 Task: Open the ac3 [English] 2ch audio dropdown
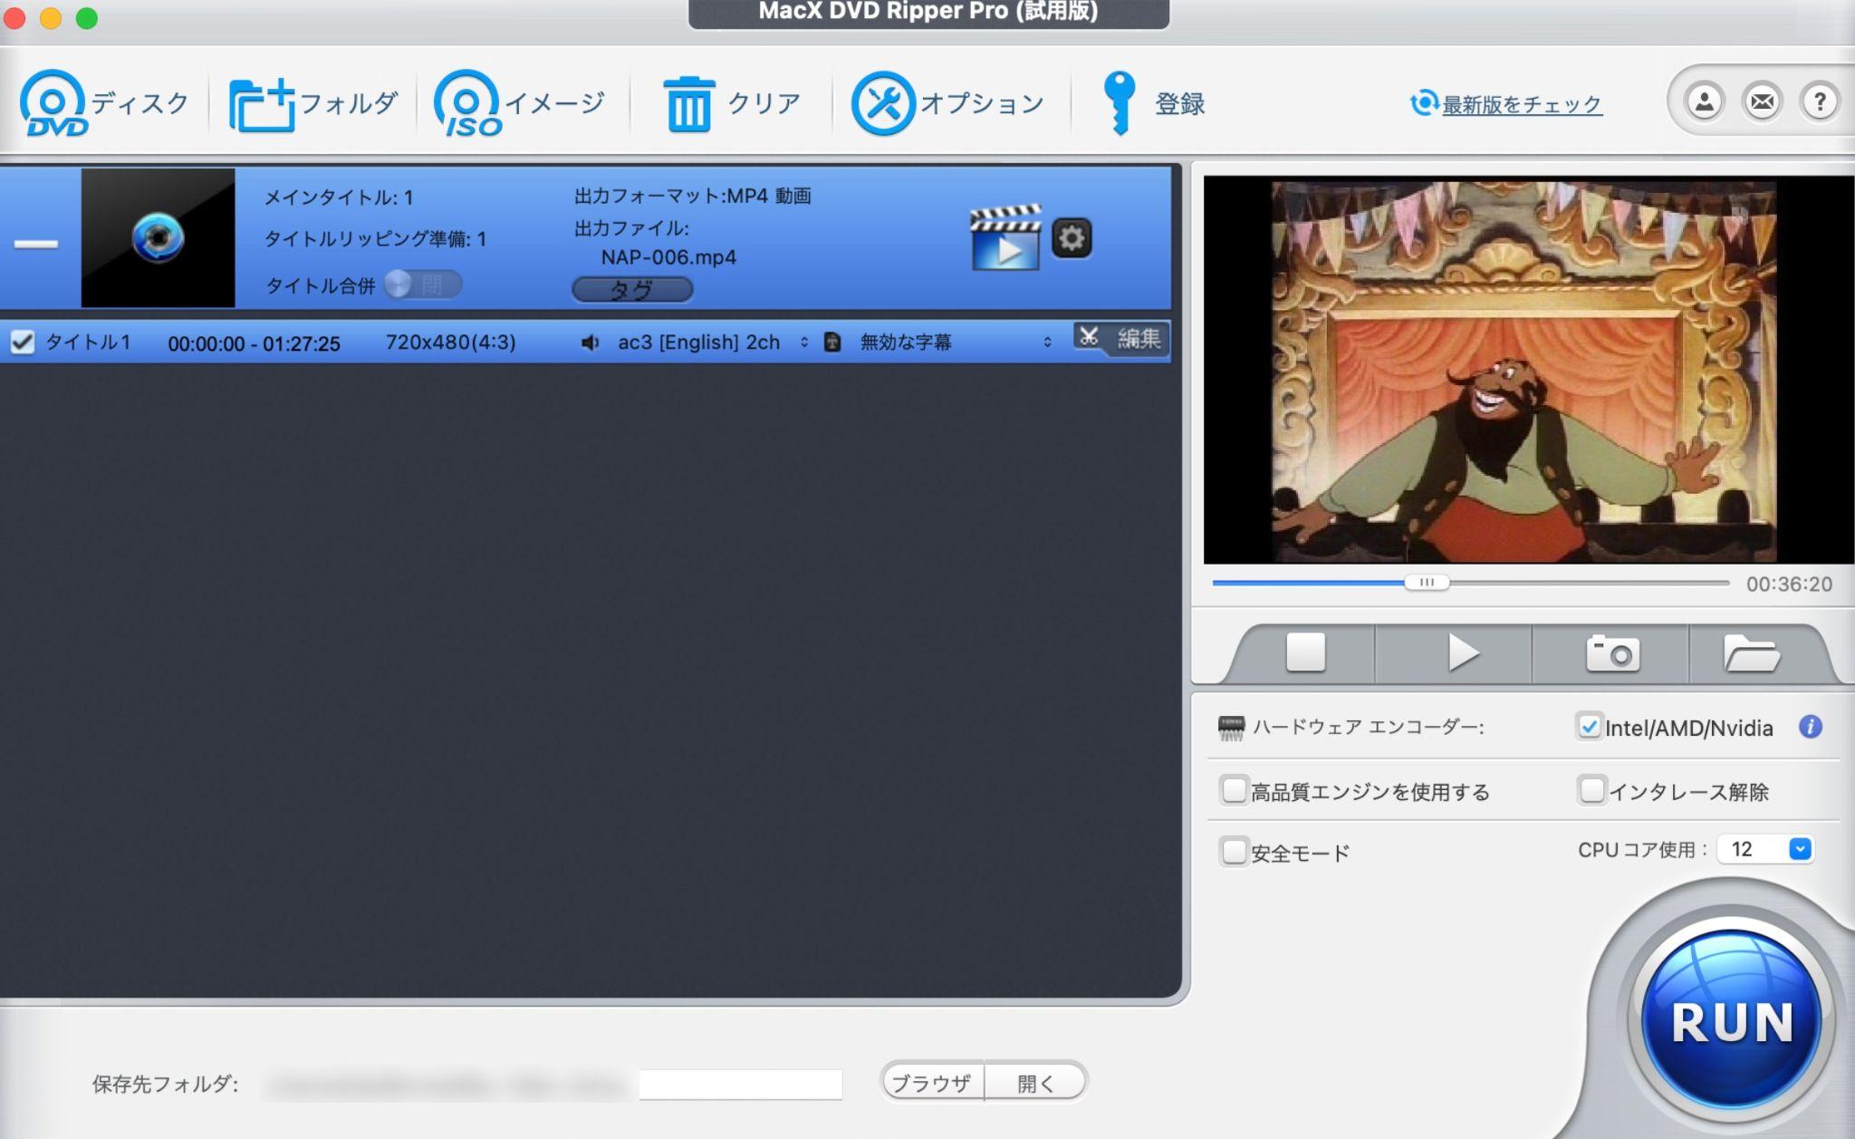click(x=713, y=343)
